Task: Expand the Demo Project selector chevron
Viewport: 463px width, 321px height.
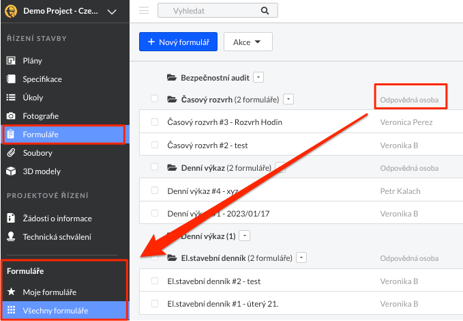Action: click(113, 11)
